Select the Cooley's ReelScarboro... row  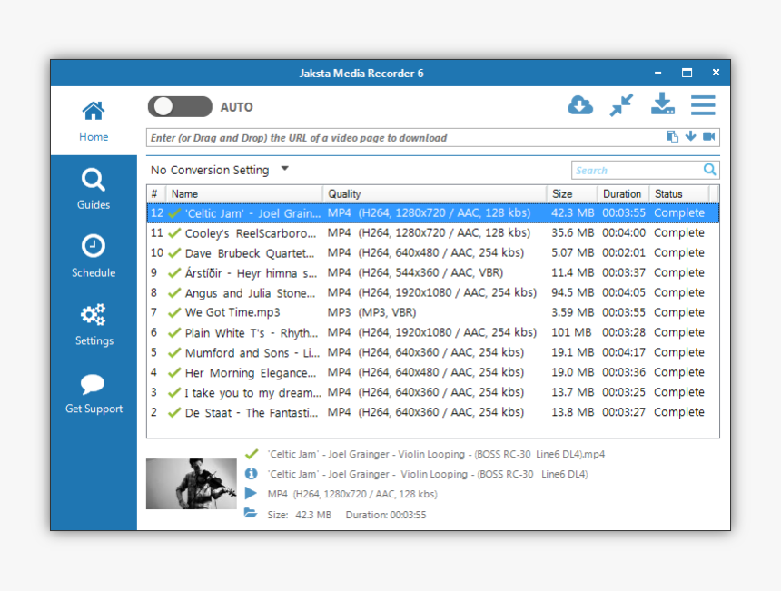(433, 233)
